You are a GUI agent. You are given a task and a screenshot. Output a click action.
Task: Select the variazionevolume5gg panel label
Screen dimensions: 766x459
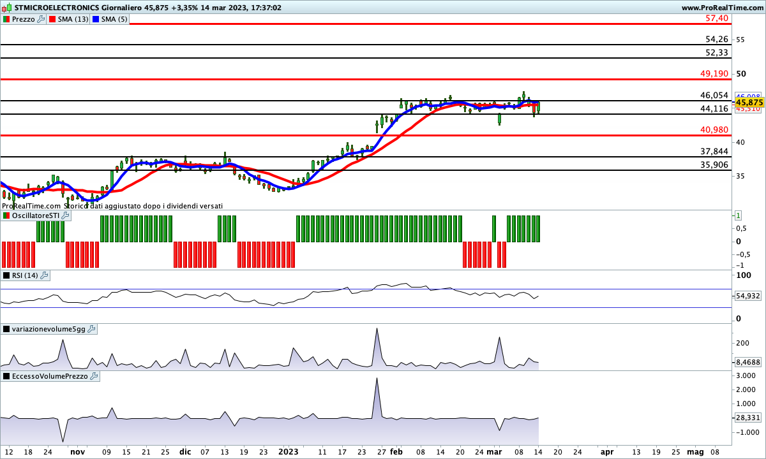49,329
